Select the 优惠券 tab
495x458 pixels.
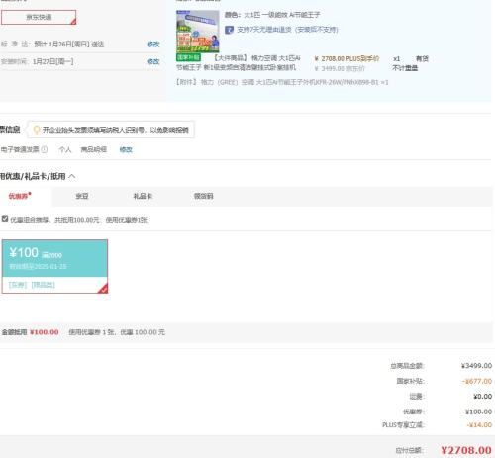tap(18, 196)
